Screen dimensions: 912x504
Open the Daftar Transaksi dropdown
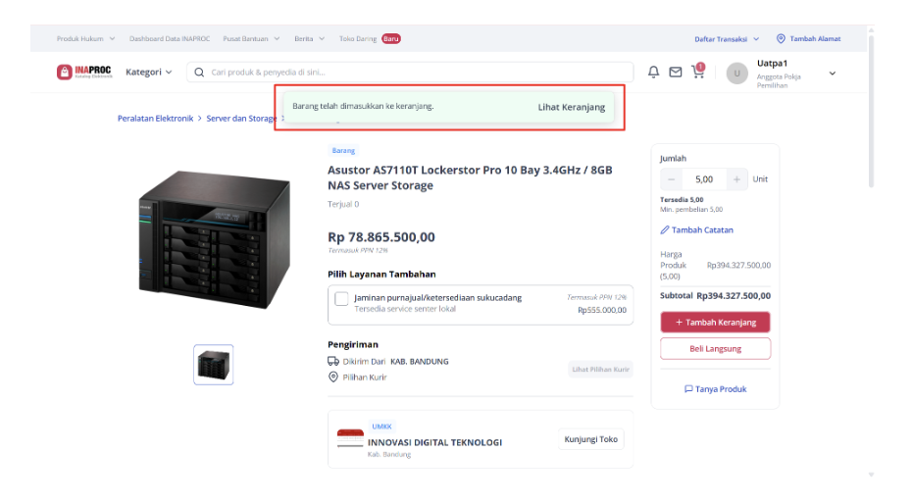pyautogui.click(x=727, y=39)
